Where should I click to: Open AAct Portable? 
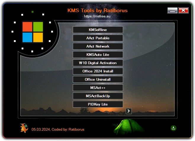tap(98, 38)
